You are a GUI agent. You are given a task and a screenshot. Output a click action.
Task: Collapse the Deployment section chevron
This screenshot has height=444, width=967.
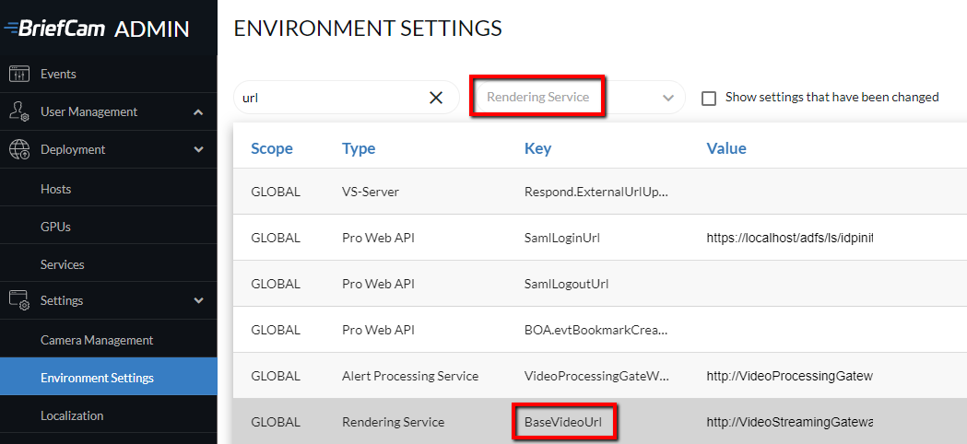198,150
